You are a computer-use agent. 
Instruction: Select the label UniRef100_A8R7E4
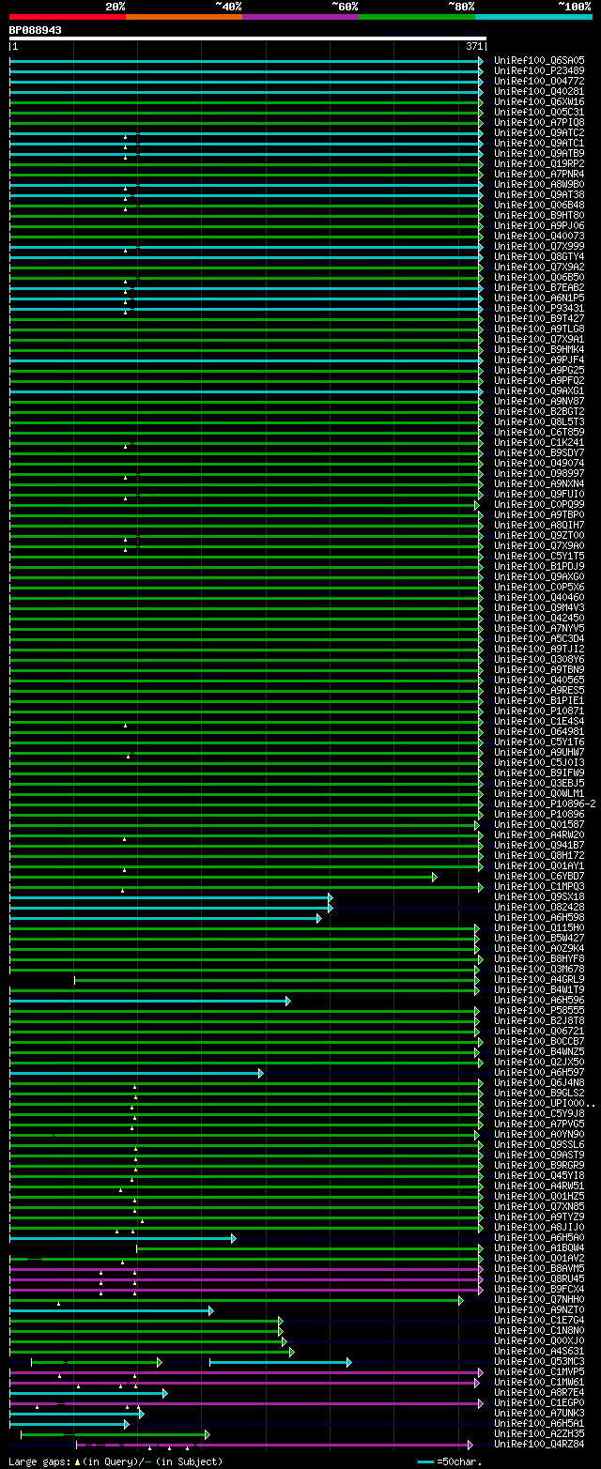click(538, 1392)
